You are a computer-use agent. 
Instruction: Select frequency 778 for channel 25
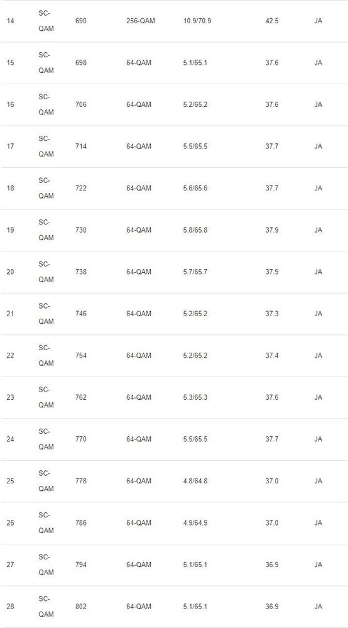[x=81, y=481]
